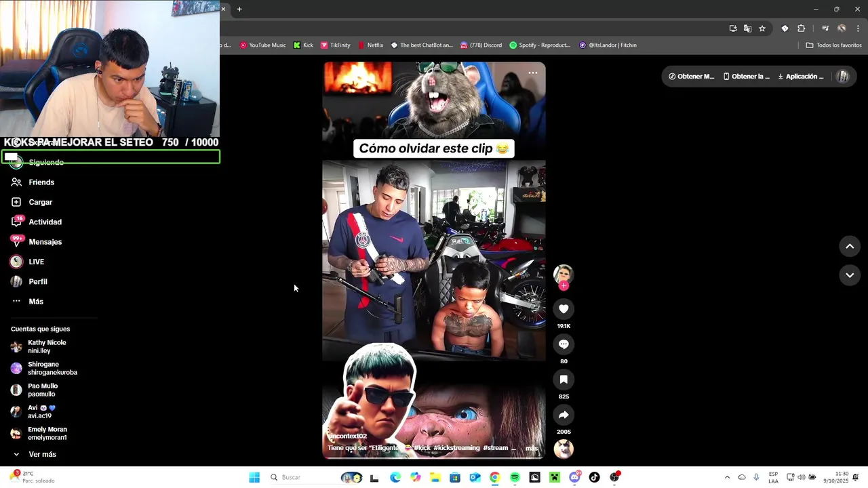This screenshot has width=868, height=488.
Task: Share video using the arrow icon
Action: point(564,415)
